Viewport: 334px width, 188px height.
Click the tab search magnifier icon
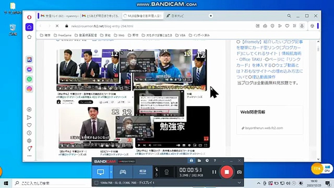289,16
